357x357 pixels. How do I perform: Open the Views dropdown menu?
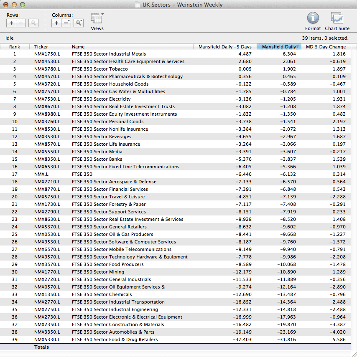97,19
